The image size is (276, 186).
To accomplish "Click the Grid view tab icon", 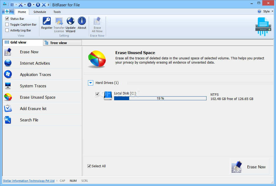I will (7, 42).
